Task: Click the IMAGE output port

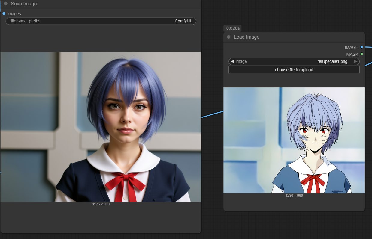Action: click(x=361, y=47)
